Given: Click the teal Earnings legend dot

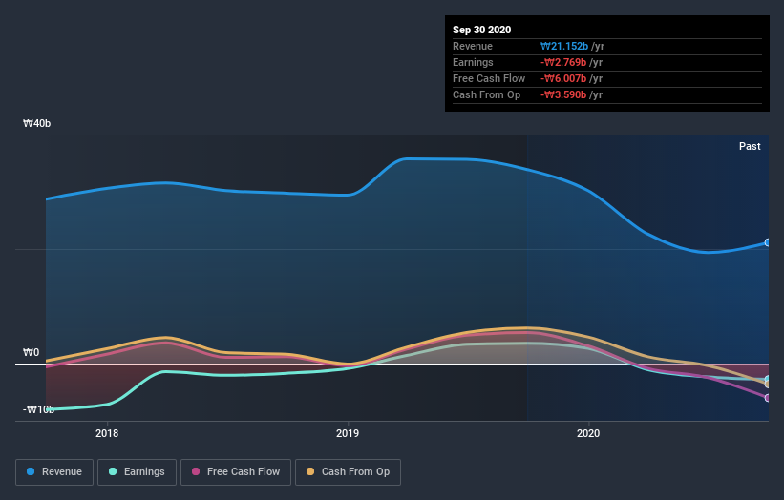Looking at the screenshot, I should pos(113,471).
